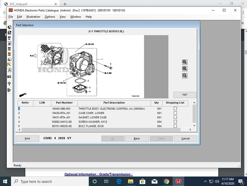
Task: Click the stacked documents icon in left toolbar
Action: tap(9, 27)
